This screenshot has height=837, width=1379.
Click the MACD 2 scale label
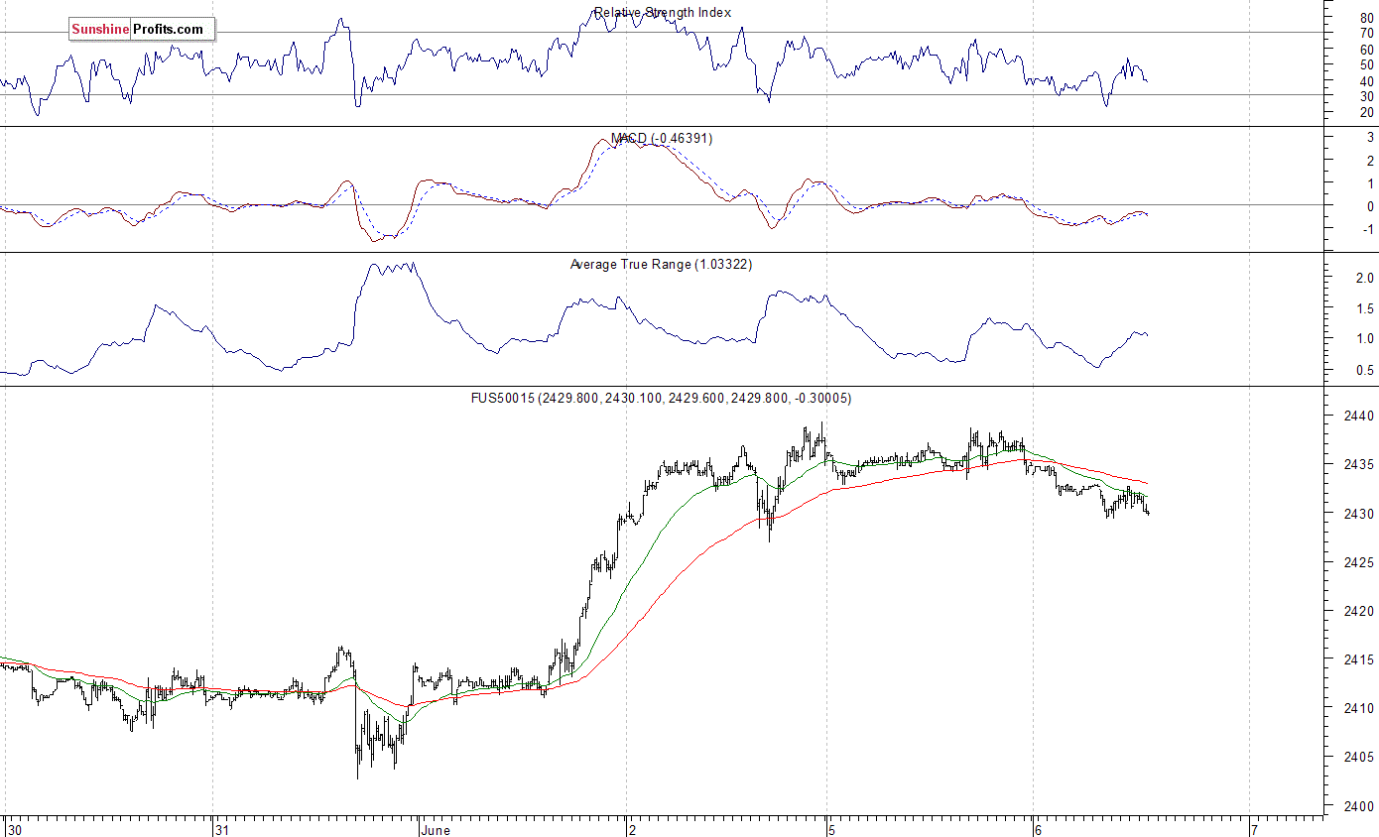point(1370,162)
